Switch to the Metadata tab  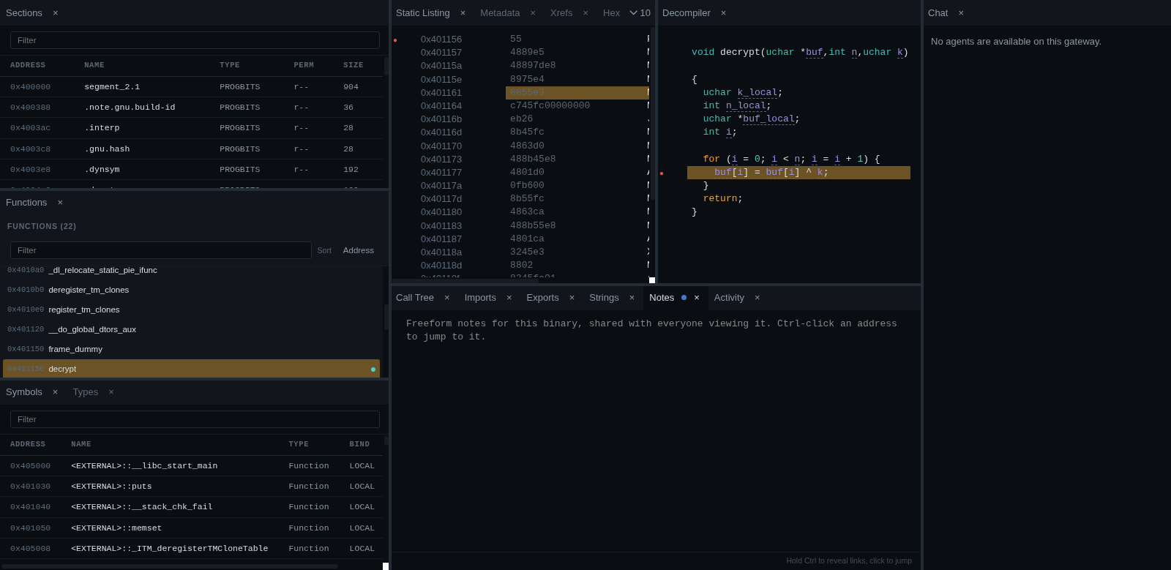500,13
